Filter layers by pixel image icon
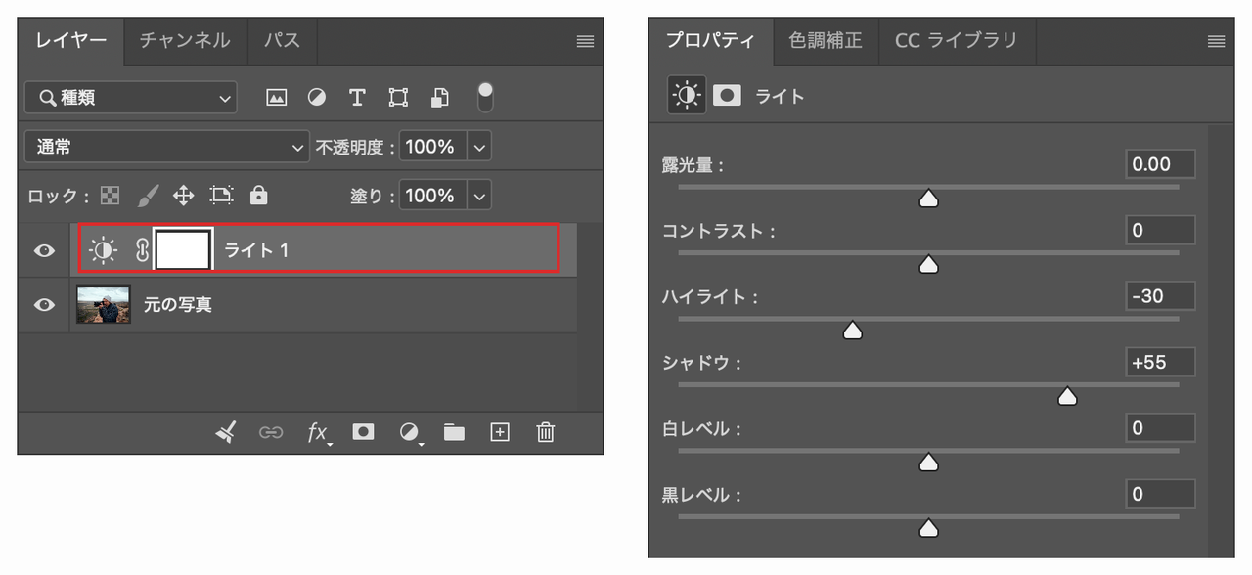Screen dimensions: 1252x575 277,98
